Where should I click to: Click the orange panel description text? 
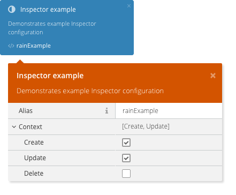point(90,91)
